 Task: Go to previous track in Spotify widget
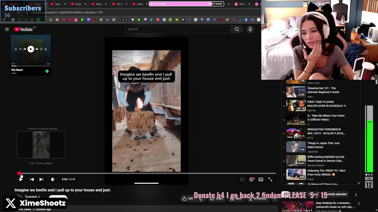[25, 49]
